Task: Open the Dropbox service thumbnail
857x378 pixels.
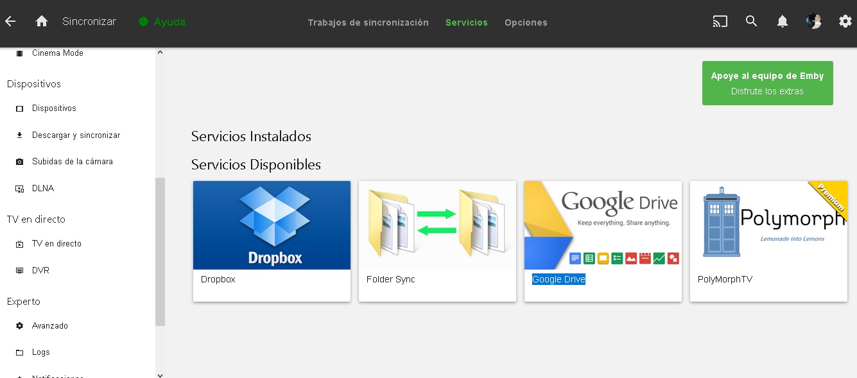Action: (x=272, y=225)
